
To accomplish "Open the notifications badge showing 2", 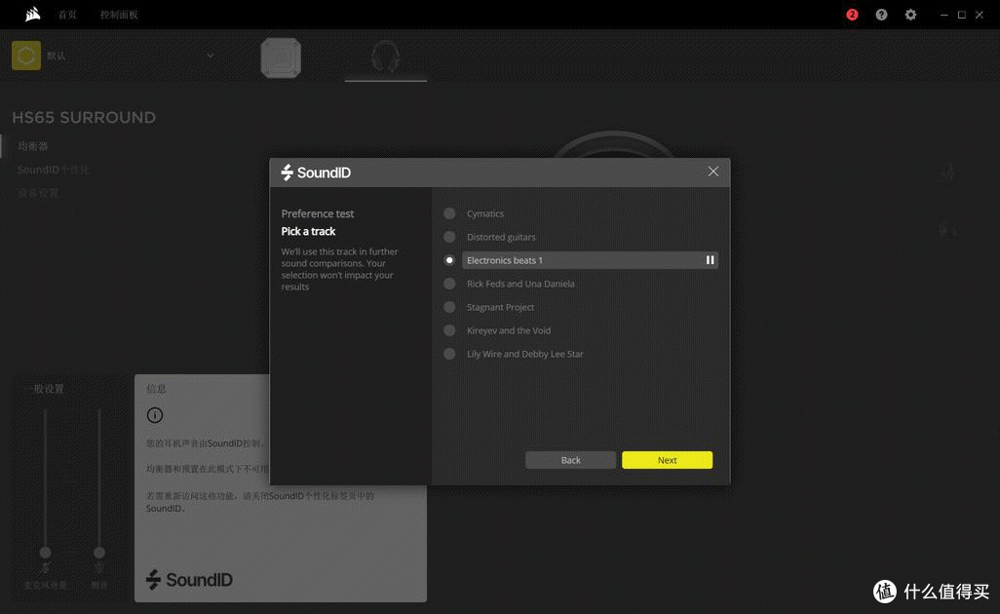I will [852, 14].
